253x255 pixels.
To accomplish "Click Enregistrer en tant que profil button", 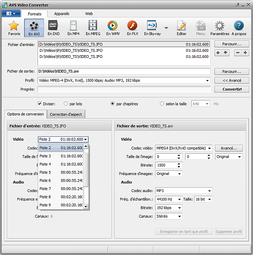I will point(184,232).
